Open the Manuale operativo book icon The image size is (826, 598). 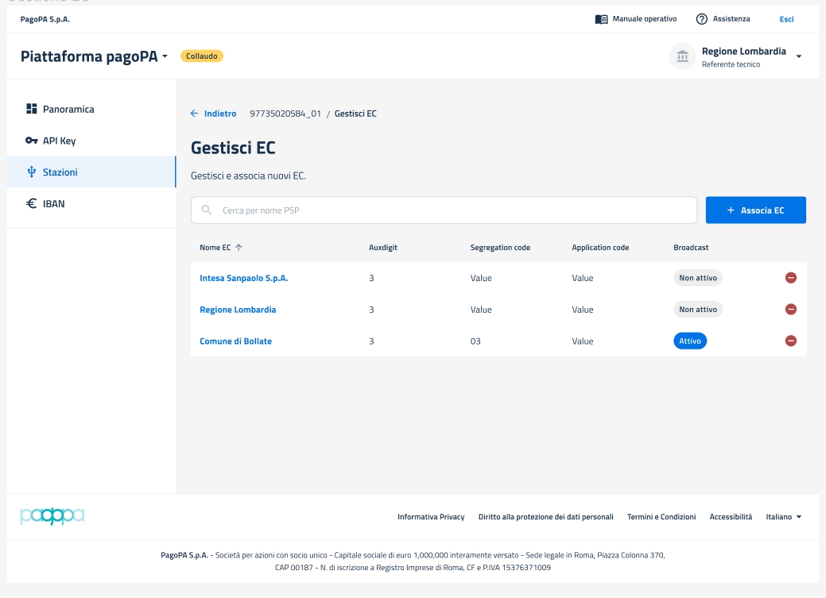point(602,19)
